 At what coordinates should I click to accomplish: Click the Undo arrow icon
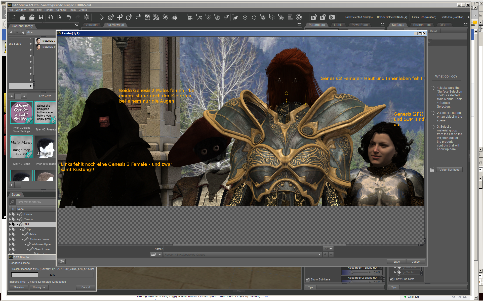tap(68, 17)
